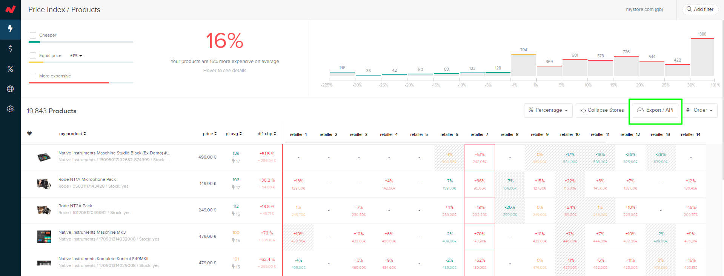Click the Cheaper green progress bar

[81, 42]
